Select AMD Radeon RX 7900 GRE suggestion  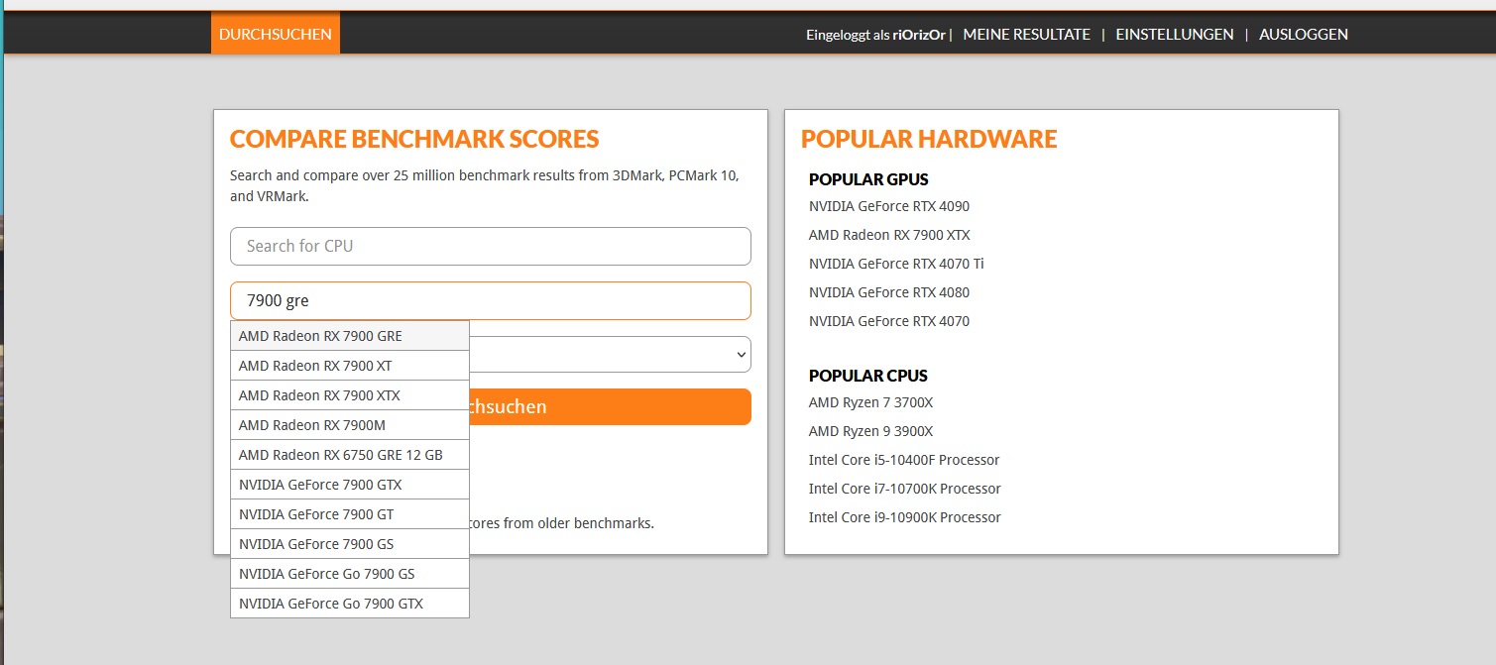click(x=350, y=336)
